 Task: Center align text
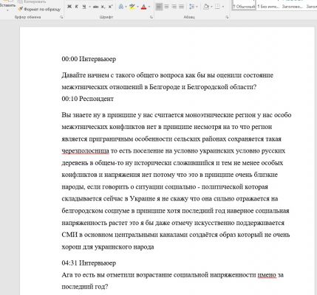pyautogui.click(x=167, y=7)
